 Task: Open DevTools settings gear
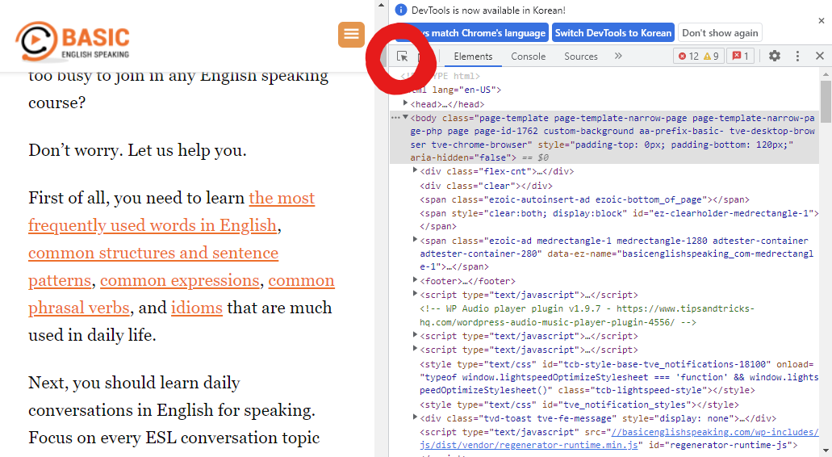775,56
